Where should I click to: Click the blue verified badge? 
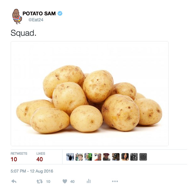[x=60, y=13]
